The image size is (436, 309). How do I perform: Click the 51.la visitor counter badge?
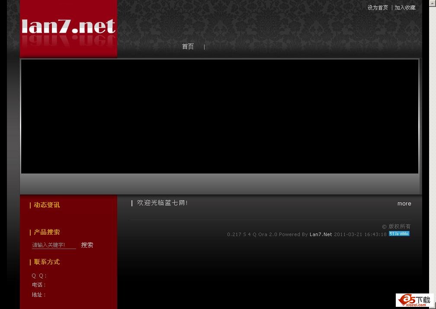399,233
